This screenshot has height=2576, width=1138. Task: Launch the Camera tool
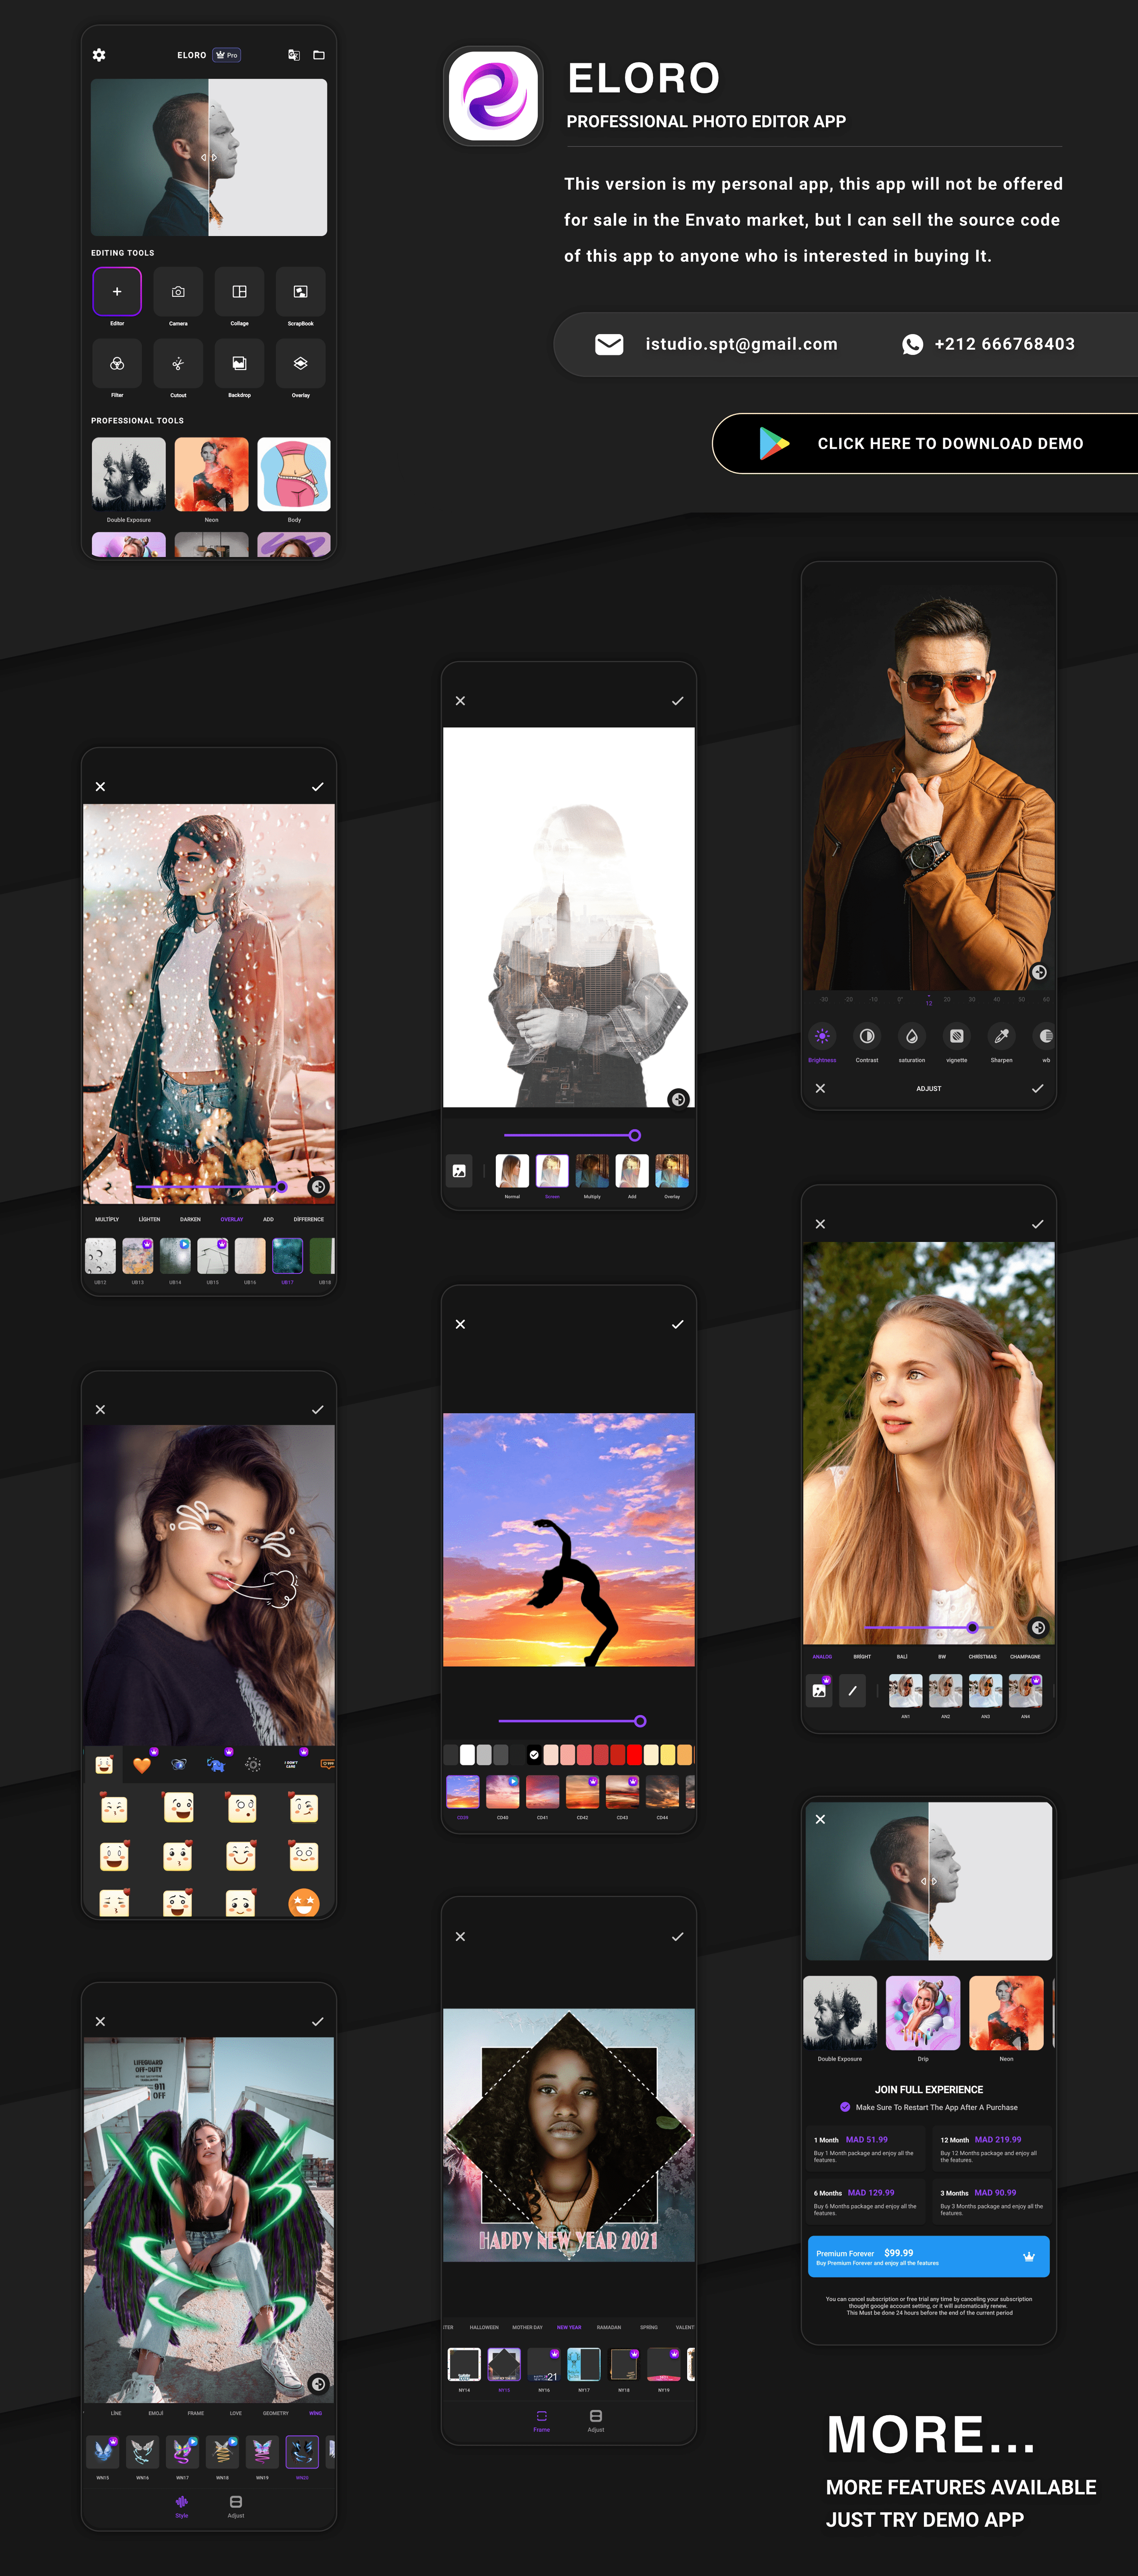click(x=178, y=291)
